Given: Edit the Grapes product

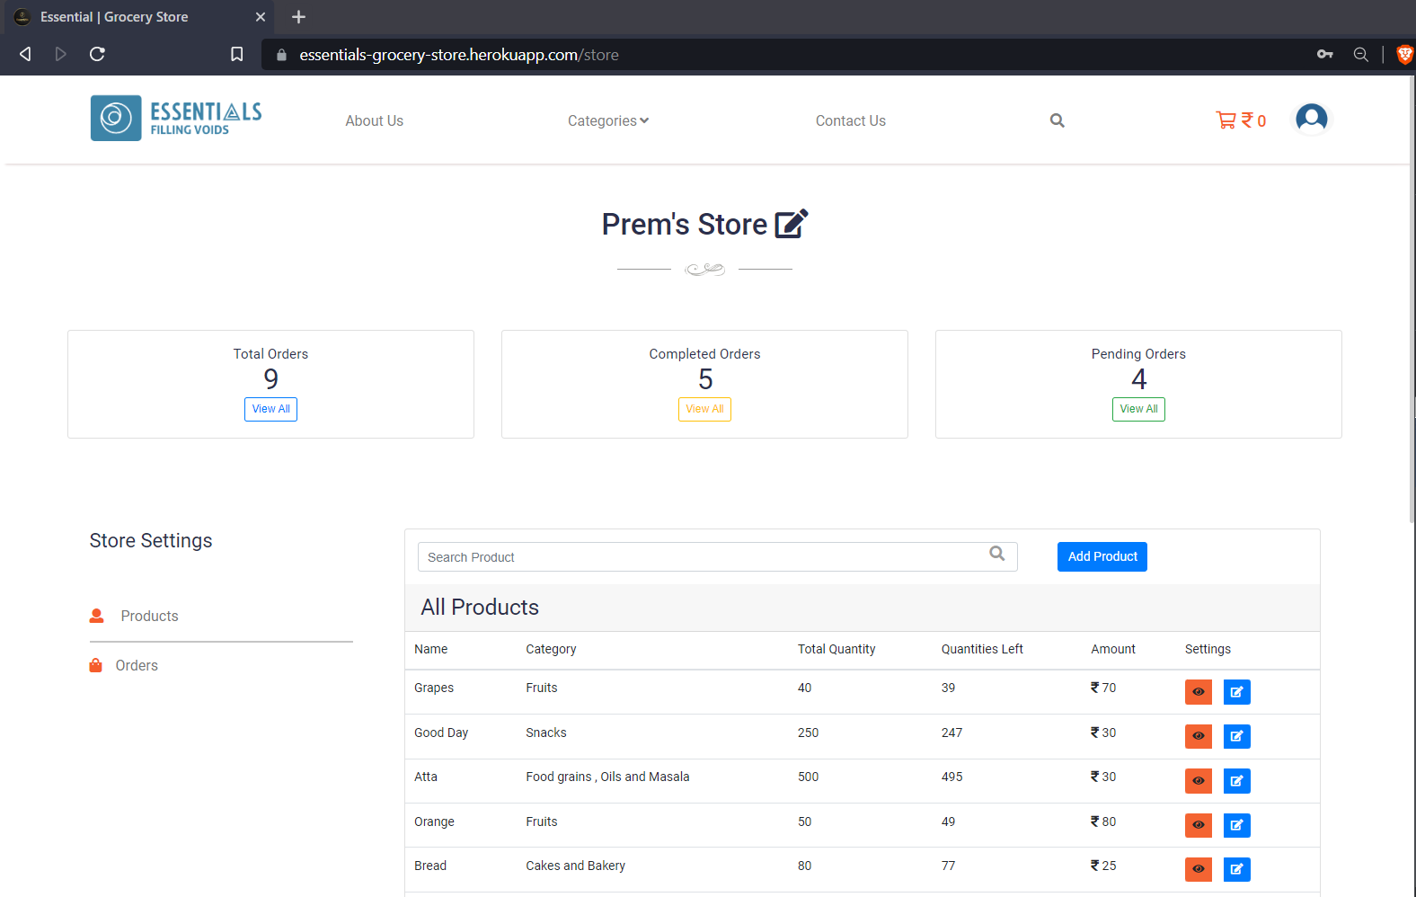Looking at the screenshot, I should 1236,692.
